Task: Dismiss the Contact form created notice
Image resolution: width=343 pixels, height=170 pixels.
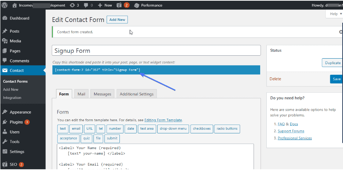Action: 341,32
